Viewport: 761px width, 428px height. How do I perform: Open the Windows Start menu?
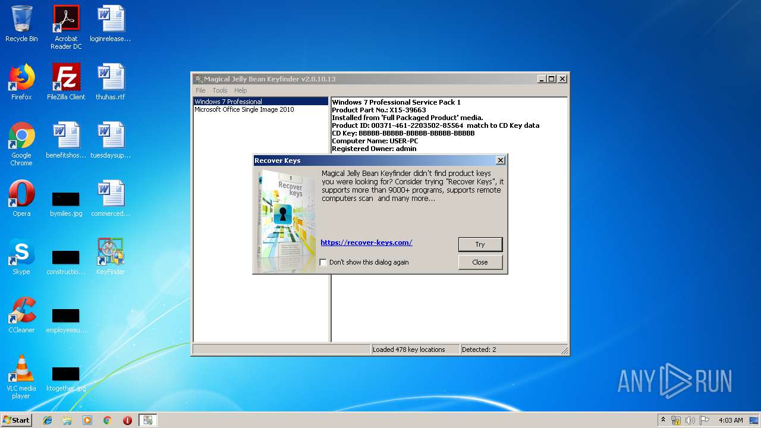17,420
